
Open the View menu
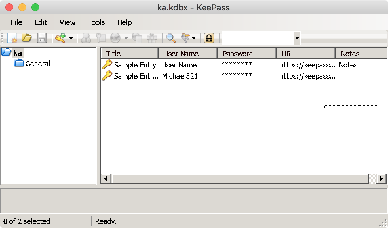67,22
